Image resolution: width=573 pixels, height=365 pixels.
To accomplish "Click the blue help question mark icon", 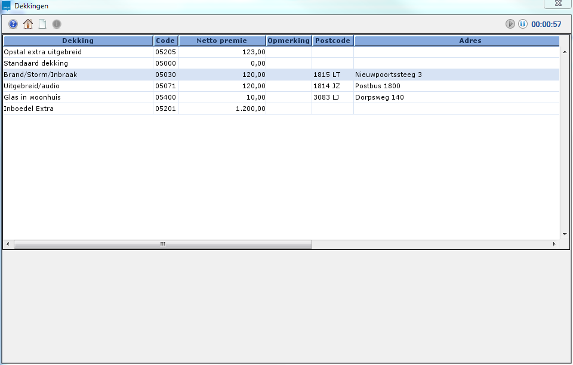I will [x=13, y=24].
